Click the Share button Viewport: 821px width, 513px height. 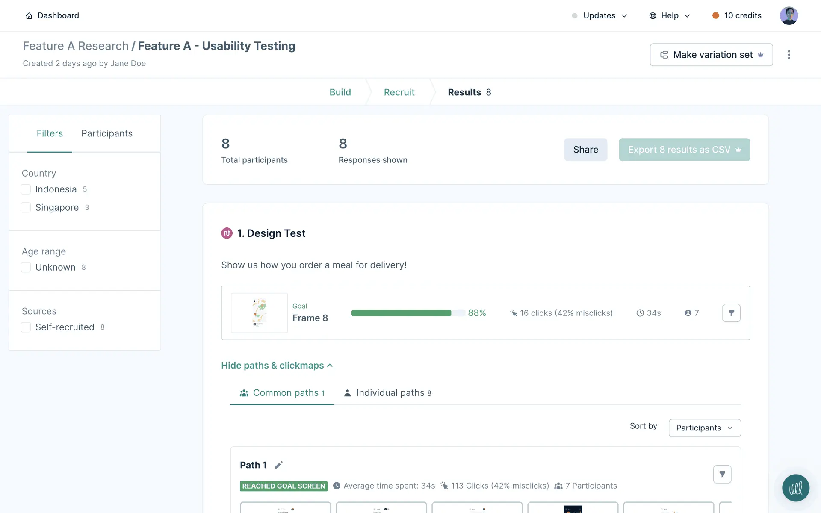(x=585, y=150)
